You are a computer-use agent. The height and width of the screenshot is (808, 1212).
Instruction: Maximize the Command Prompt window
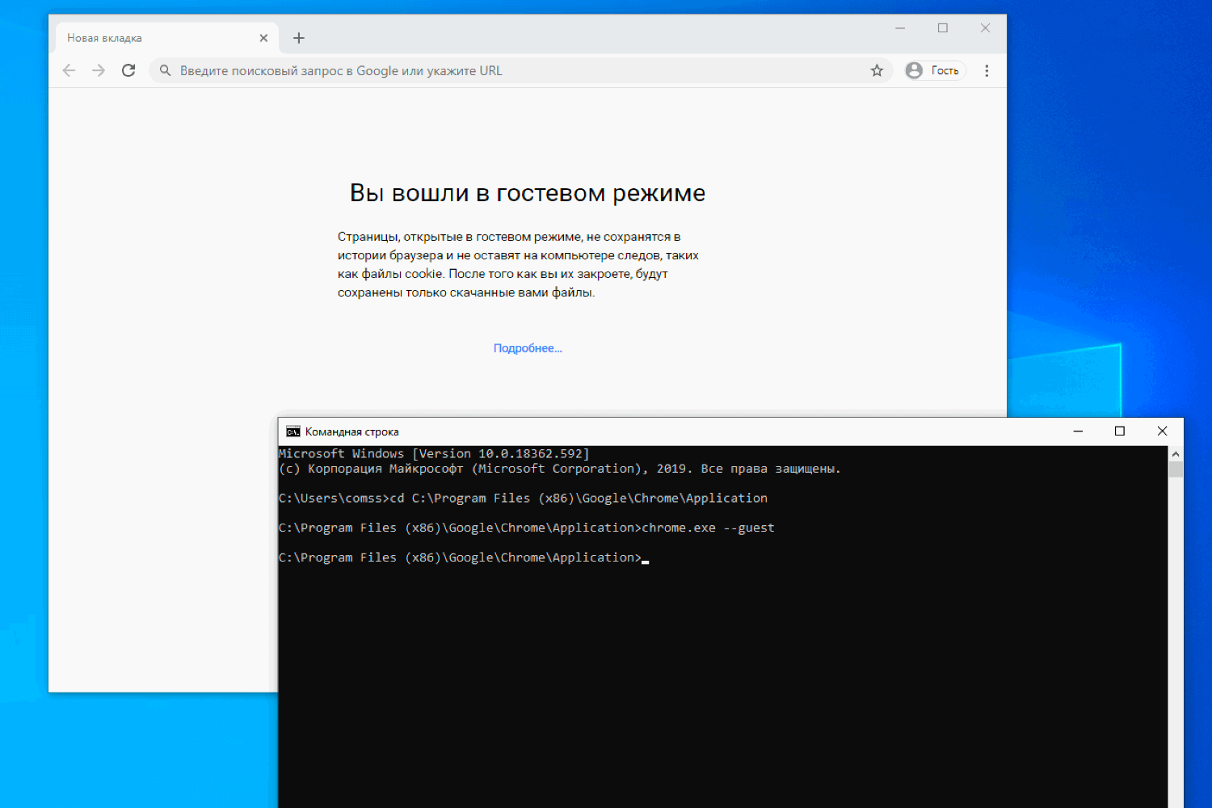point(1120,431)
